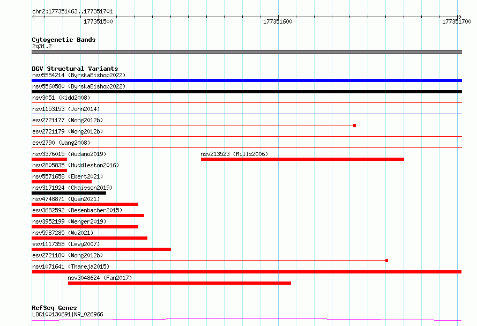Click the 177351500 ruler position label

[x=98, y=21]
